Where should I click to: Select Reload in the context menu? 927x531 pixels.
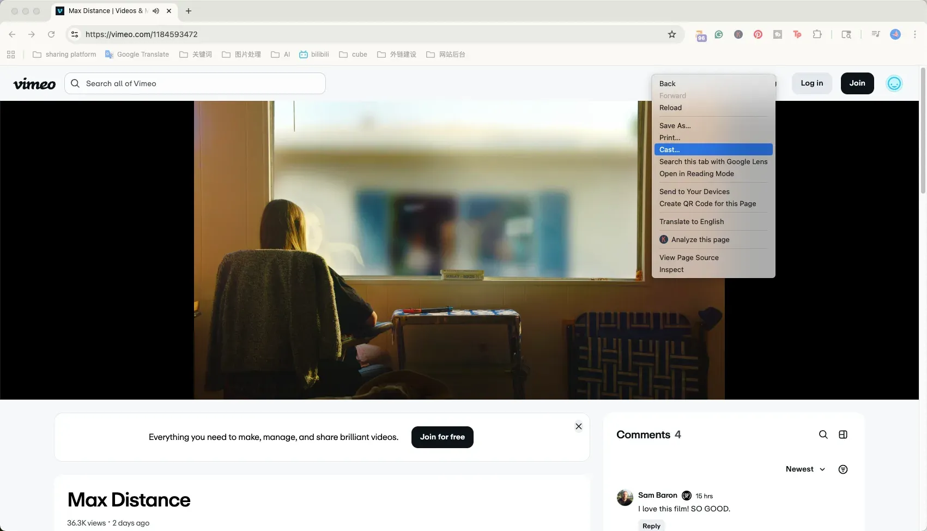(713, 107)
